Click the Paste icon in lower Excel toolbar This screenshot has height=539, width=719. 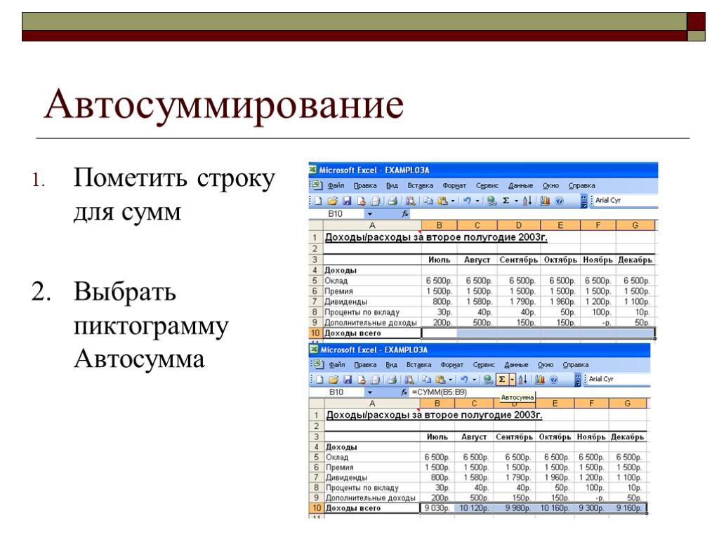point(441,380)
